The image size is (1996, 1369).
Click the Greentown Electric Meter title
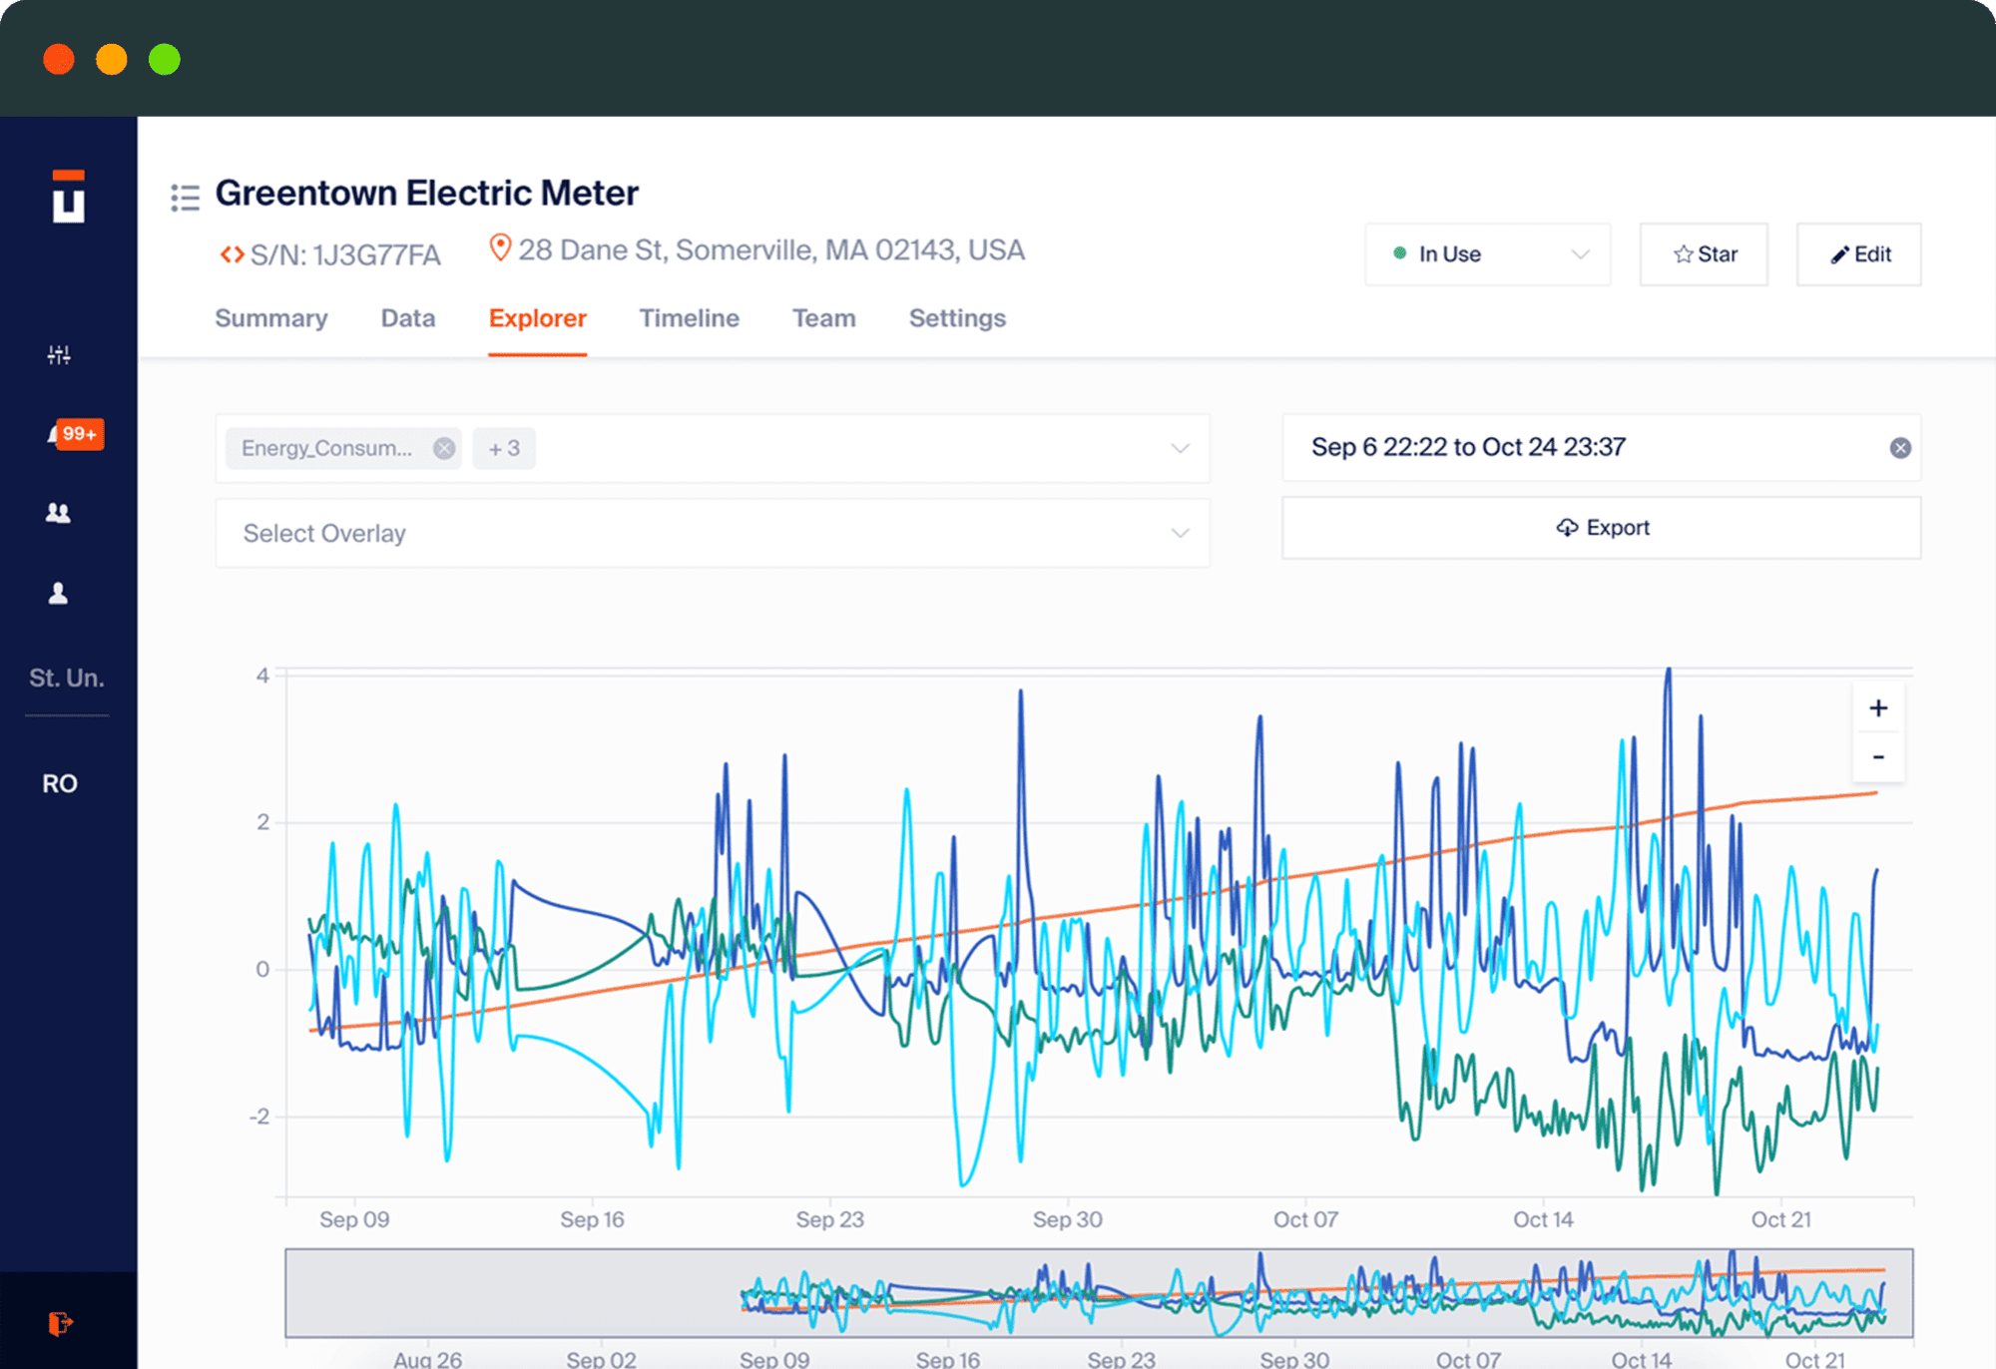[427, 193]
